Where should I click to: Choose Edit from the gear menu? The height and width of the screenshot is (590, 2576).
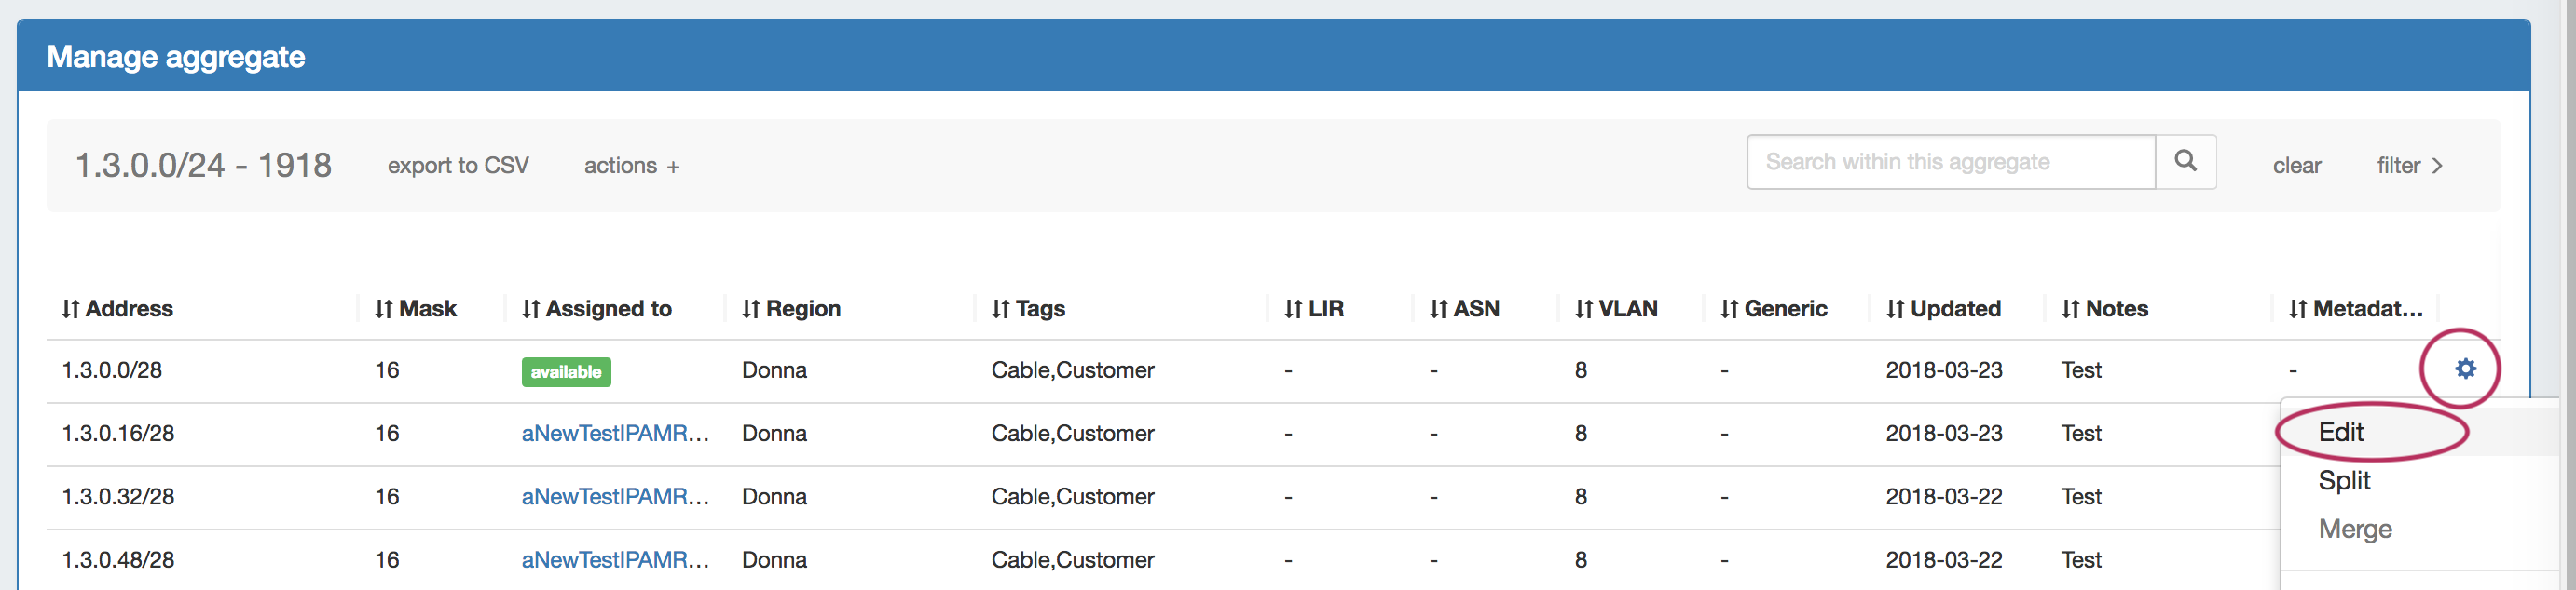pos(2340,433)
